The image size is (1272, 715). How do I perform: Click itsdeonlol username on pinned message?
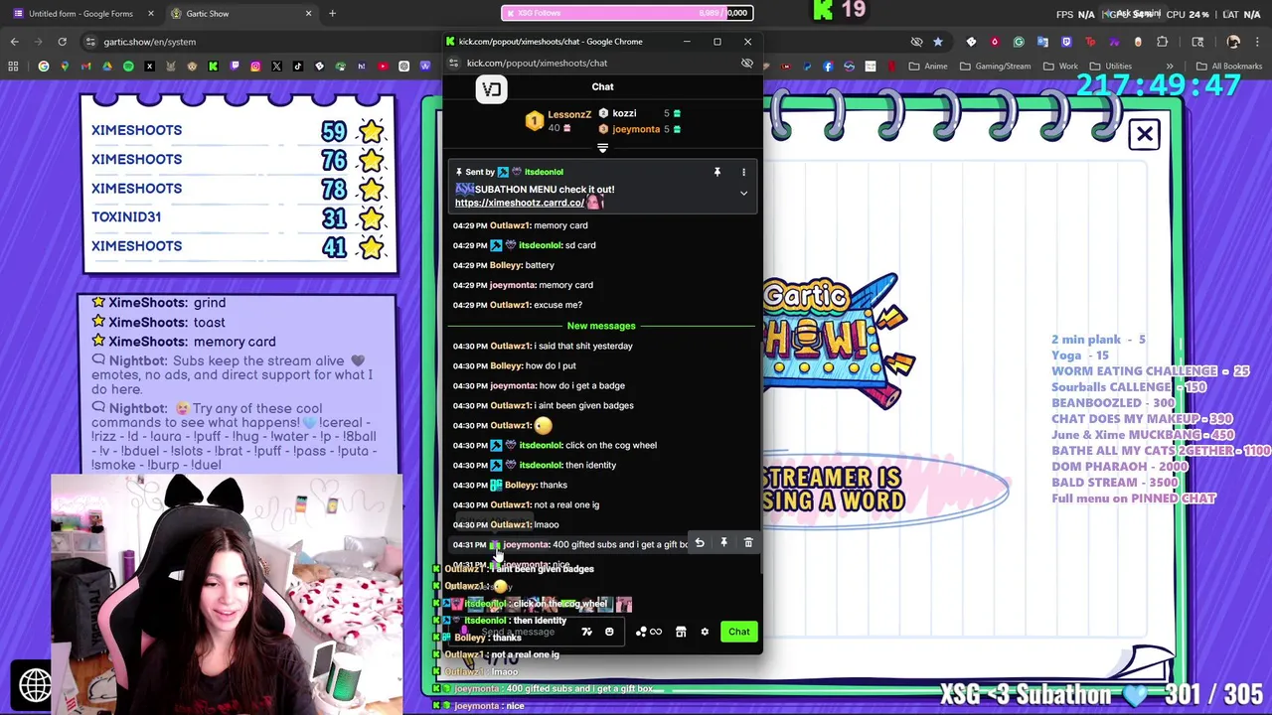(543, 172)
